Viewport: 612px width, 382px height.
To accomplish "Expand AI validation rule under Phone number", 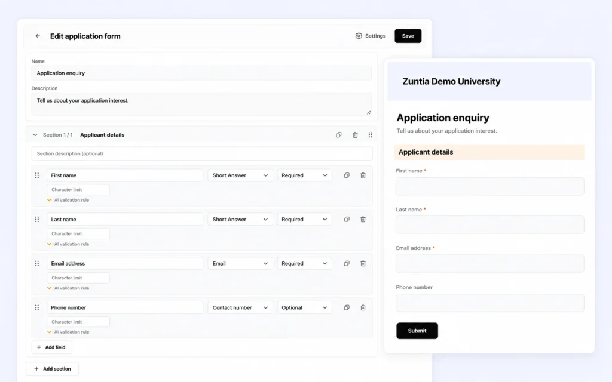I will pyautogui.click(x=68, y=332).
